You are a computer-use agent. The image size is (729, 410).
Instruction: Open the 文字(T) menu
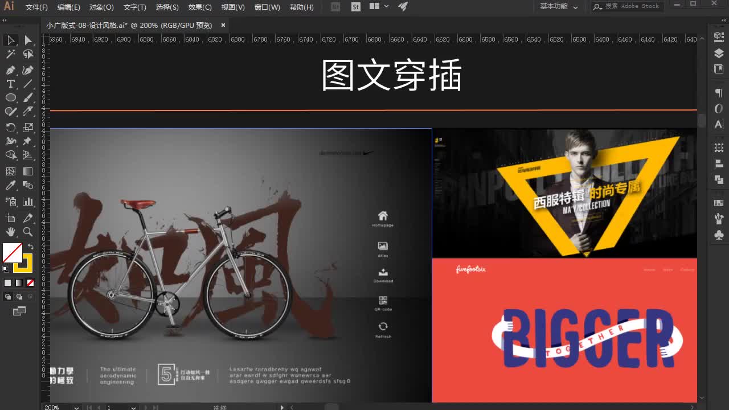(x=135, y=7)
